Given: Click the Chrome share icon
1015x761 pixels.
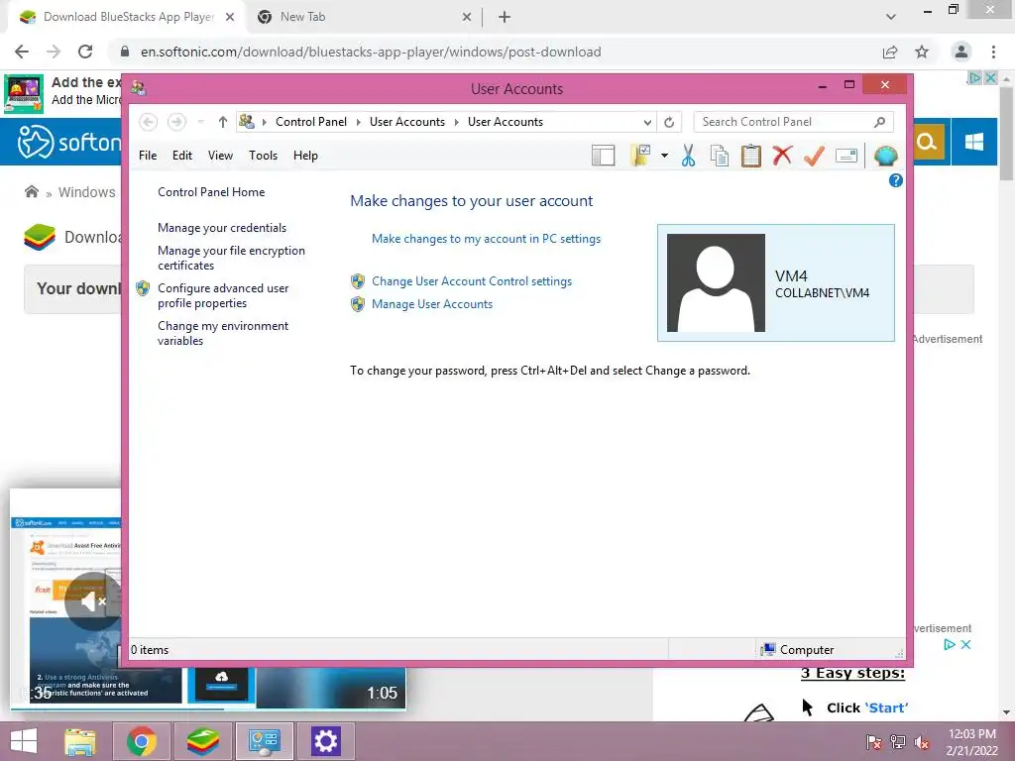Looking at the screenshot, I should (x=890, y=52).
